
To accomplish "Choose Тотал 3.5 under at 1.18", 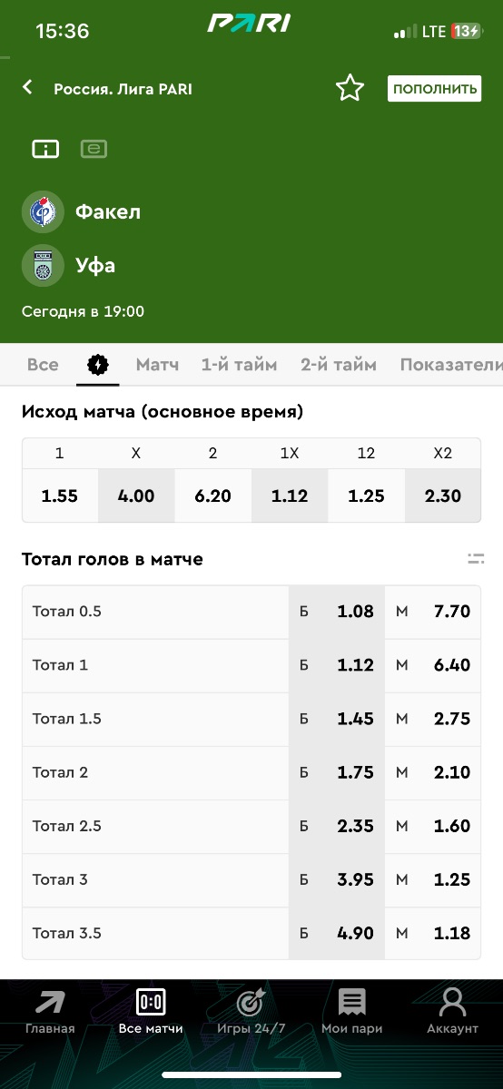I will tap(433, 933).
